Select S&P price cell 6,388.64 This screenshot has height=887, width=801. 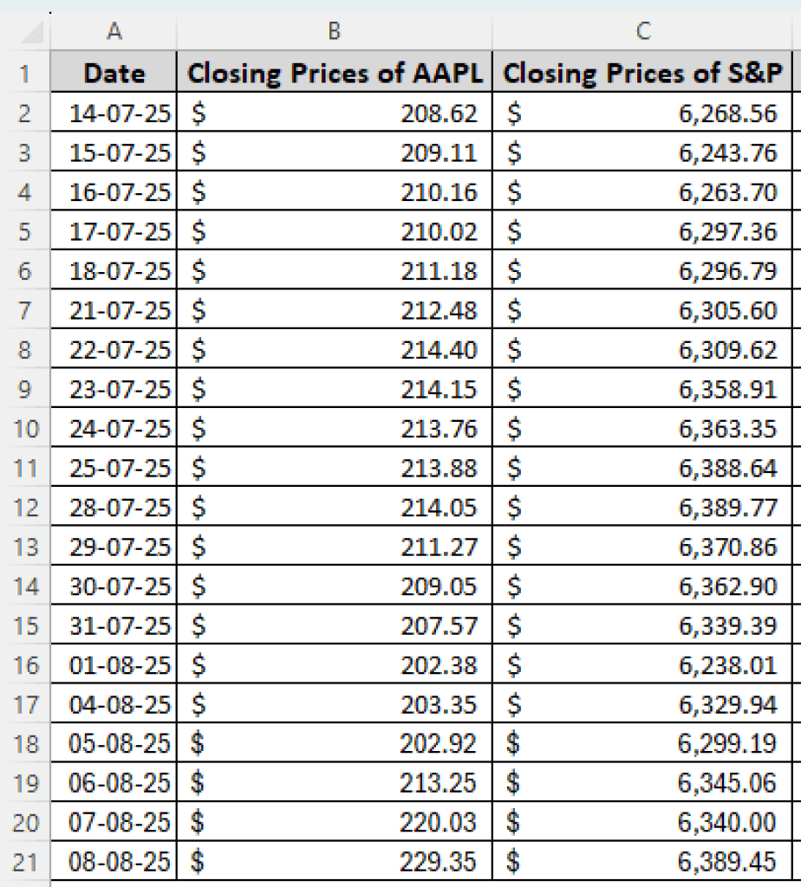[642, 469]
